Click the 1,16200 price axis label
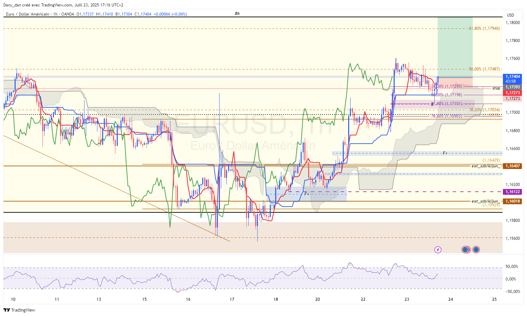The image size is (527, 316). pyautogui.click(x=513, y=185)
